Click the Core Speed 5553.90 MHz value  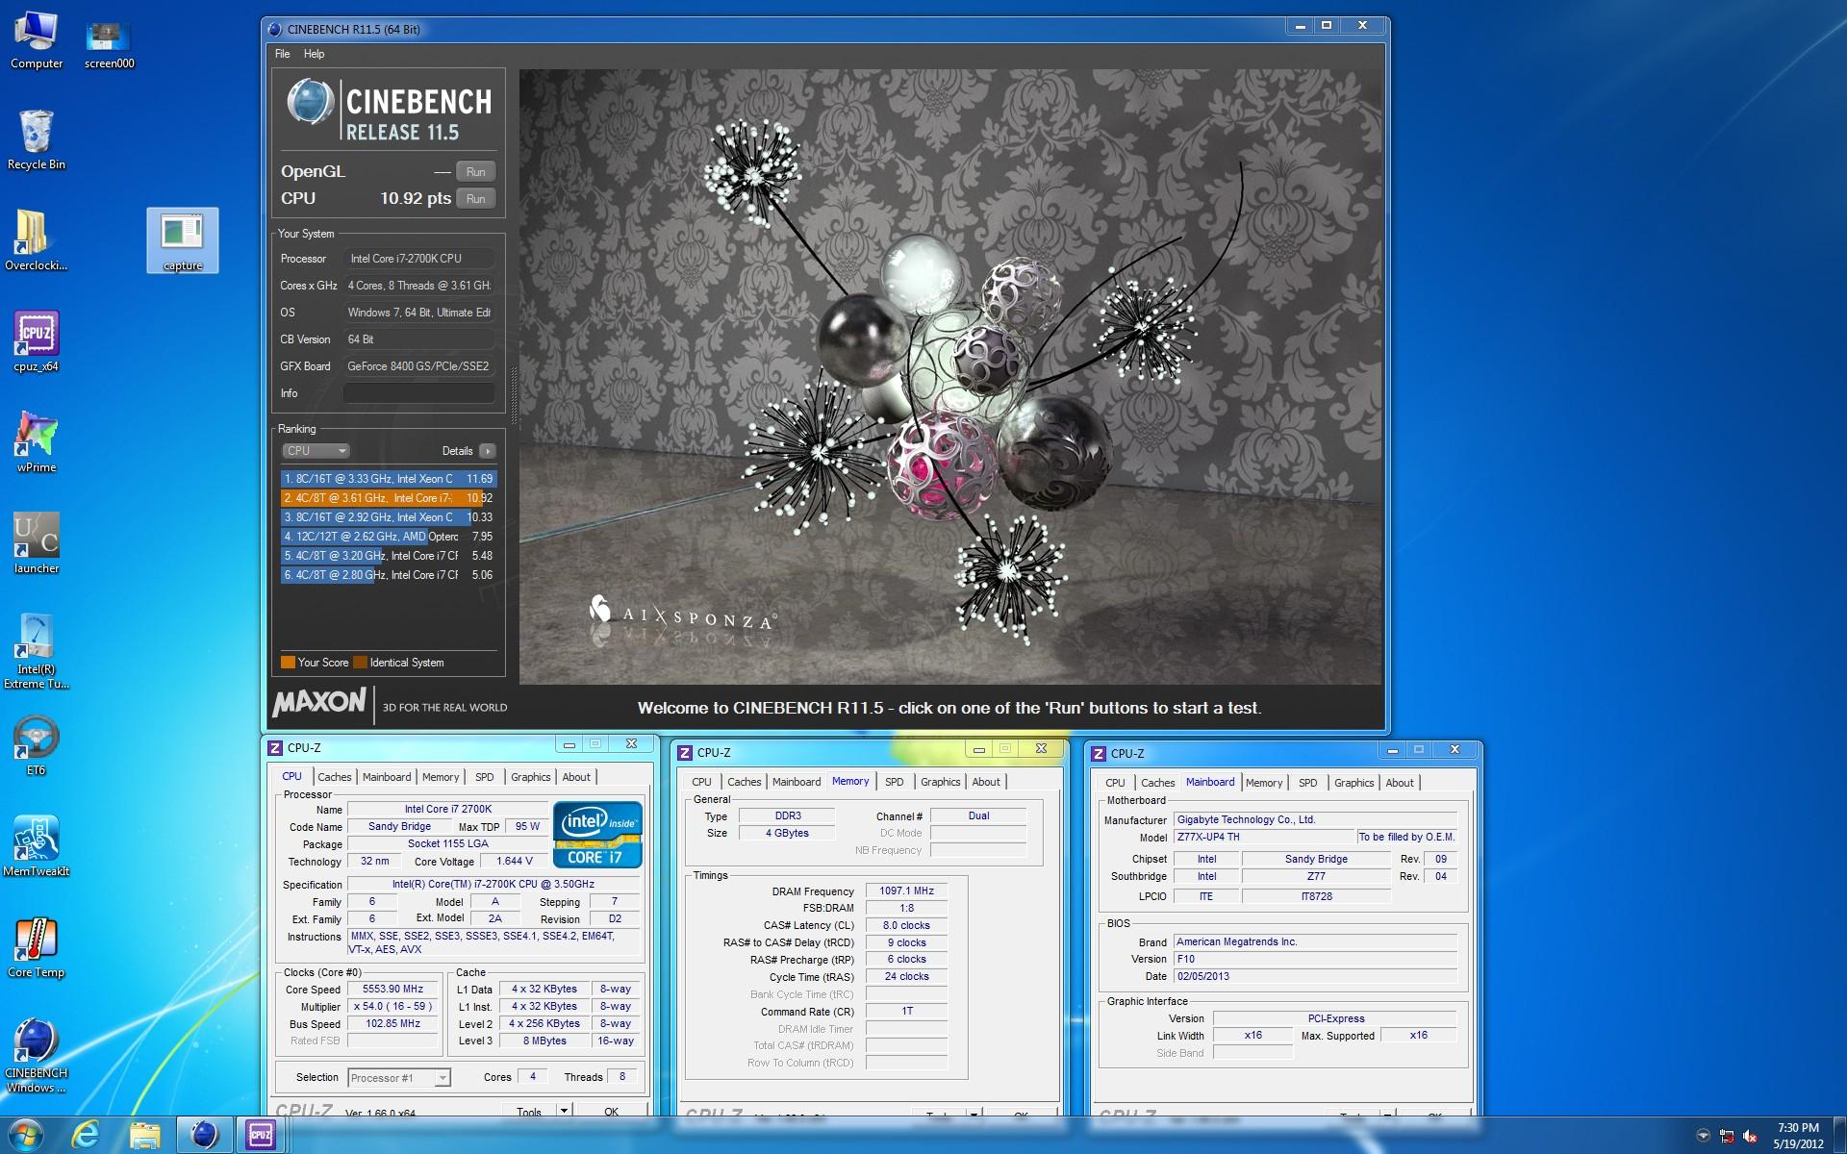tap(392, 990)
